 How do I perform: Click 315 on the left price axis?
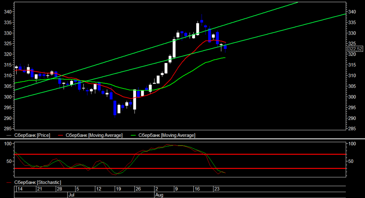click(x=7, y=65)
